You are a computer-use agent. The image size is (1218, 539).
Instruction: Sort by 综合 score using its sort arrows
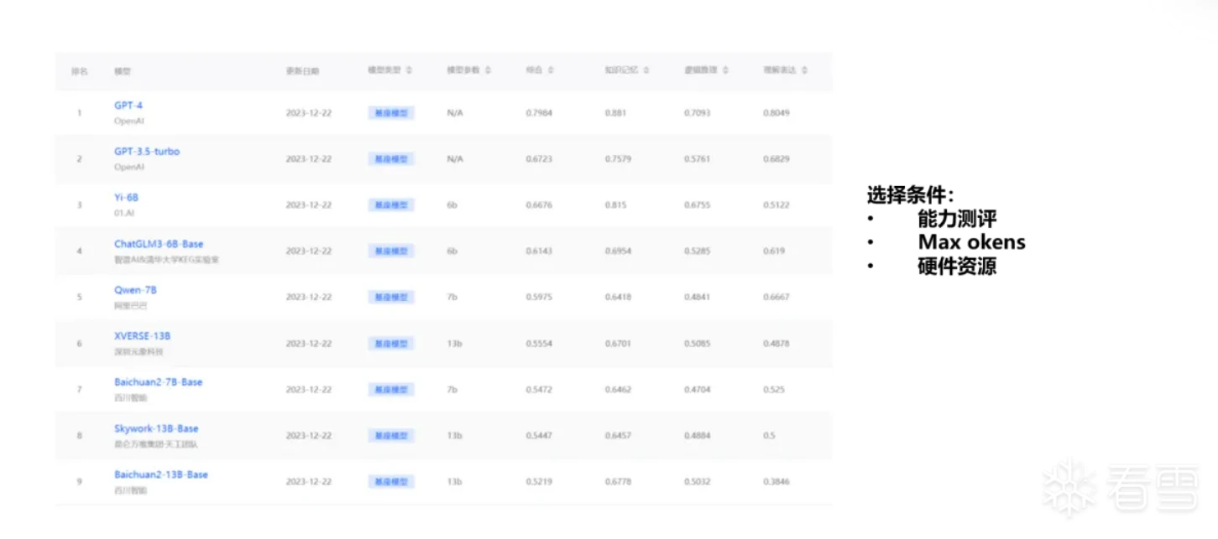551,70
